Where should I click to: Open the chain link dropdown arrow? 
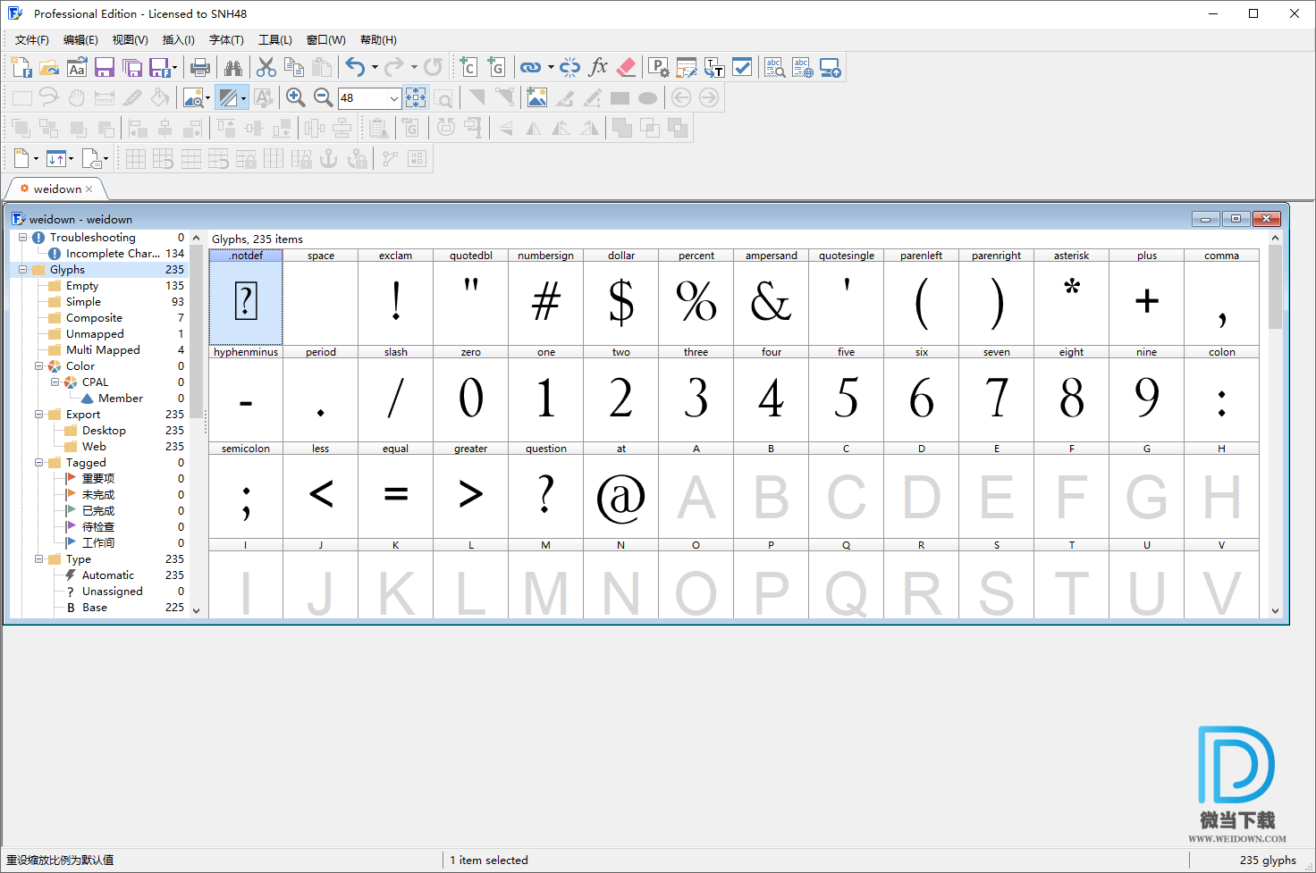click(x=551, y=67)
